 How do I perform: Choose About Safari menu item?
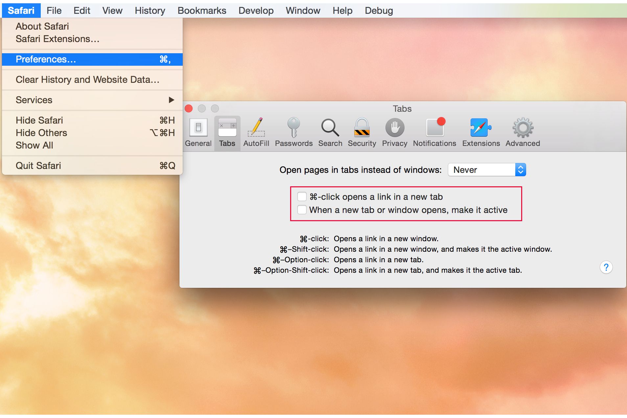92,26
